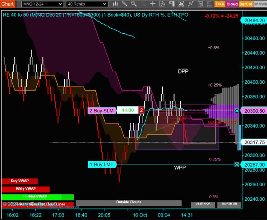The width and height of the screenshot is (267, 220).
Task: Toggle the W VWA button
Action: point(260,4)
